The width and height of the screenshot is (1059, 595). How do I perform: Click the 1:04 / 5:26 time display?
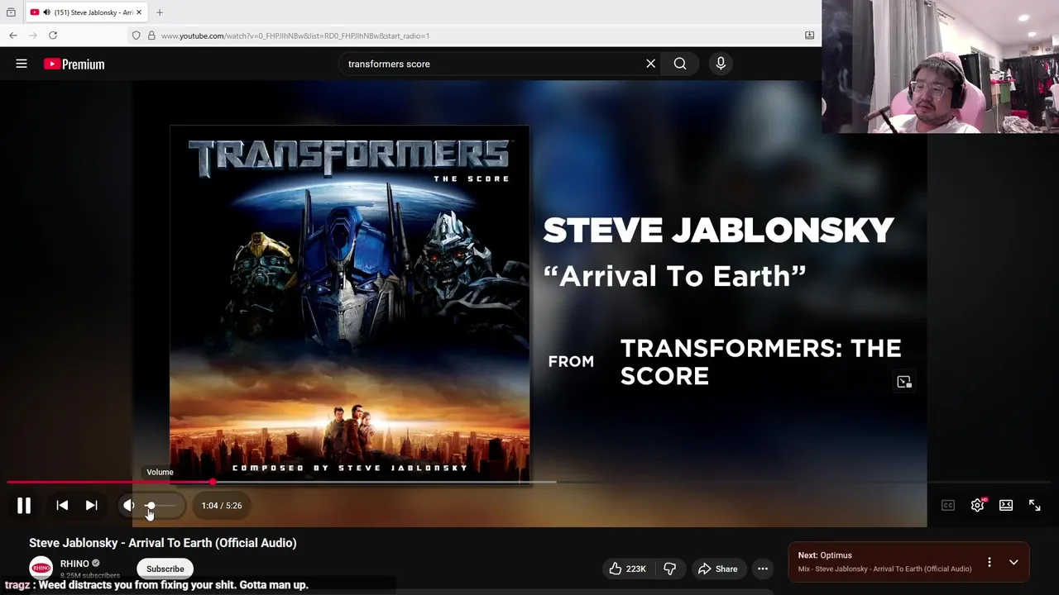(x=222, y=506)
